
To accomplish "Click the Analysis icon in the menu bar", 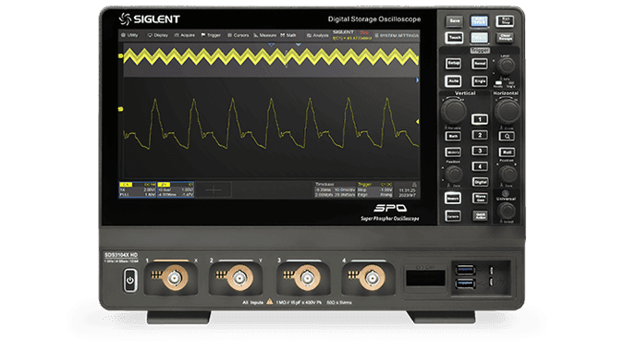I will [309, 35].
